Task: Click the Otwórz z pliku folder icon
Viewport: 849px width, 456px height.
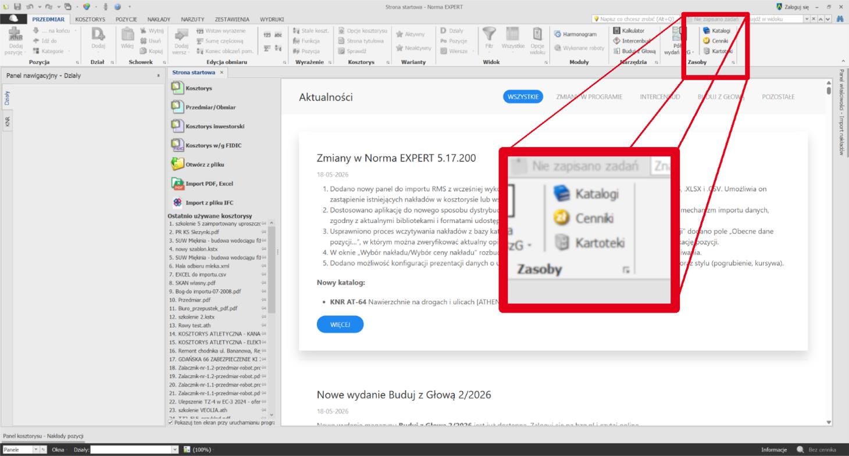Action: tap(177, 164)
